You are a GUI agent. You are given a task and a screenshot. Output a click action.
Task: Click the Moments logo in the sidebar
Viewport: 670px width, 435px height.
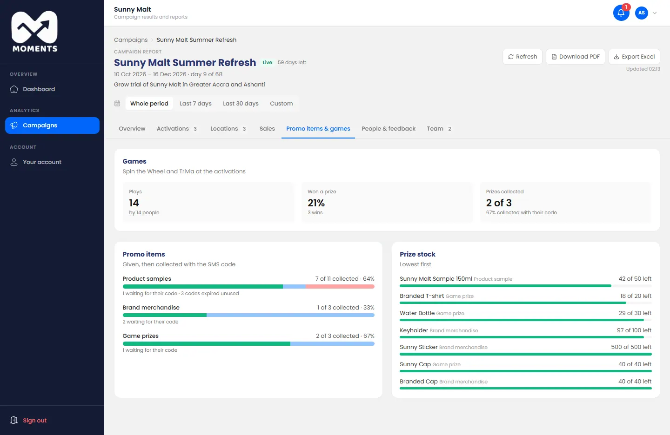click(x=35, y=32)
